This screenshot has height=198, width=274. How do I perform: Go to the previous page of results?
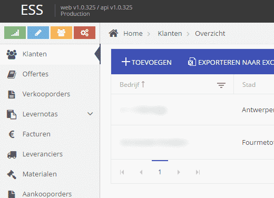point(141,172)
